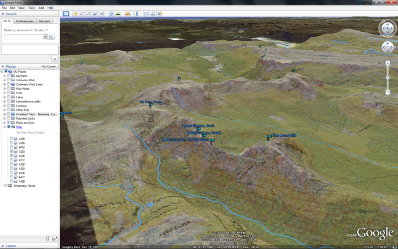The image size is (398, 249).
Task: Email the view using the envelope icon
Action: click(x=146, y=14)
